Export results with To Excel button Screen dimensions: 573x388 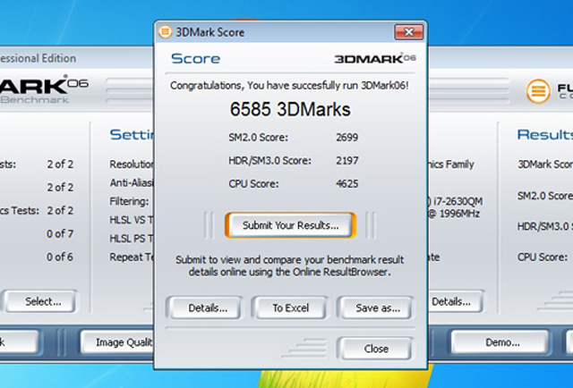[290, 308]
